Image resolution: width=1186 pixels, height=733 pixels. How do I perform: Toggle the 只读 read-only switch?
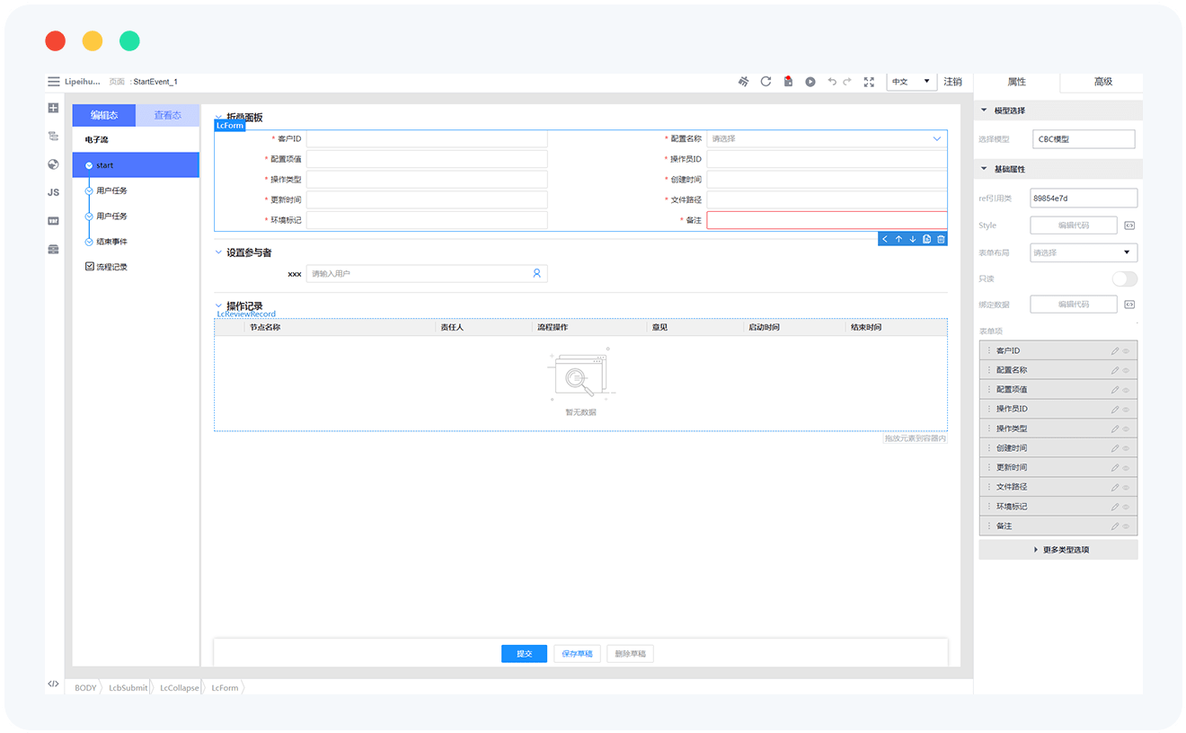coord(1124,278)
